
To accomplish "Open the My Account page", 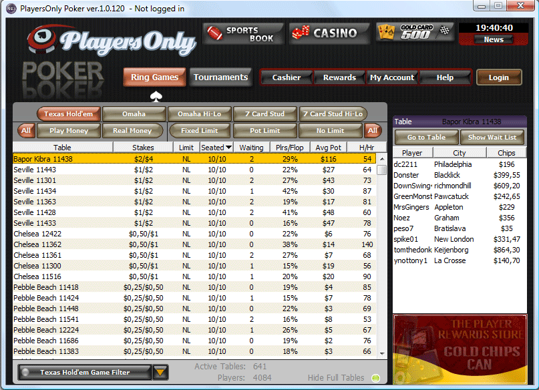I will click(x=392, y=77).
